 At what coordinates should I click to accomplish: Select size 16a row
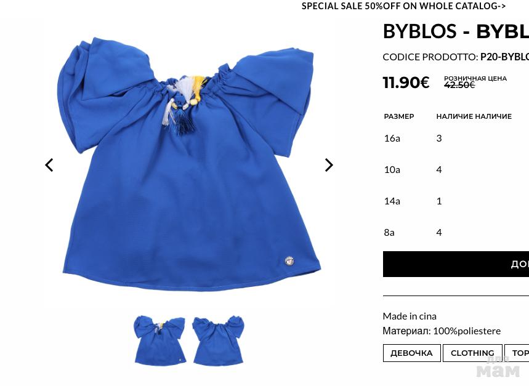pyautogui.click(x=456, y=139)
